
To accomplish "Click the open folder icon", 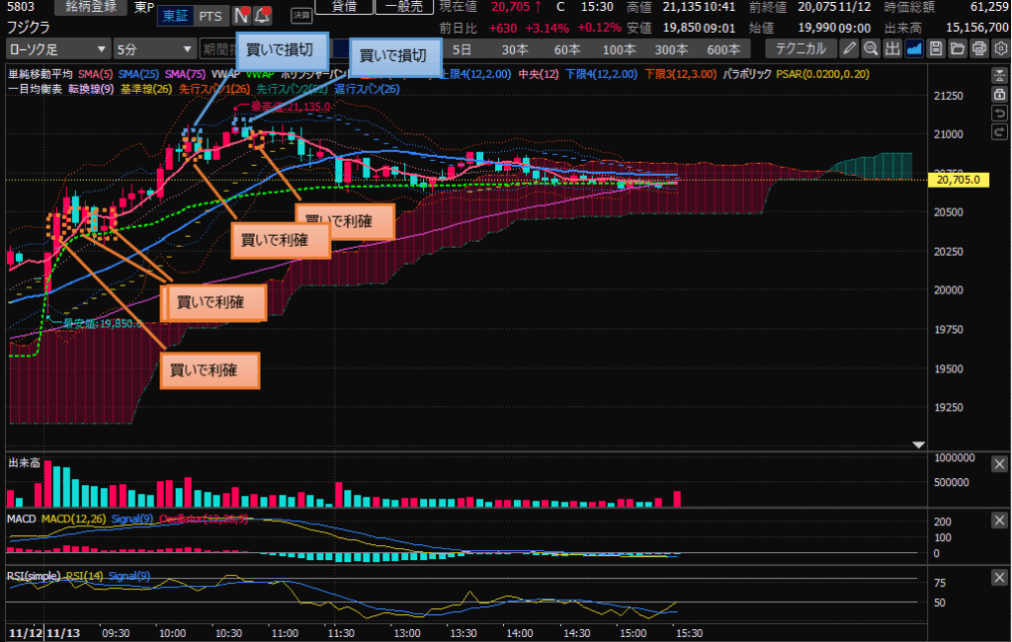I will (x=958, y=48).
